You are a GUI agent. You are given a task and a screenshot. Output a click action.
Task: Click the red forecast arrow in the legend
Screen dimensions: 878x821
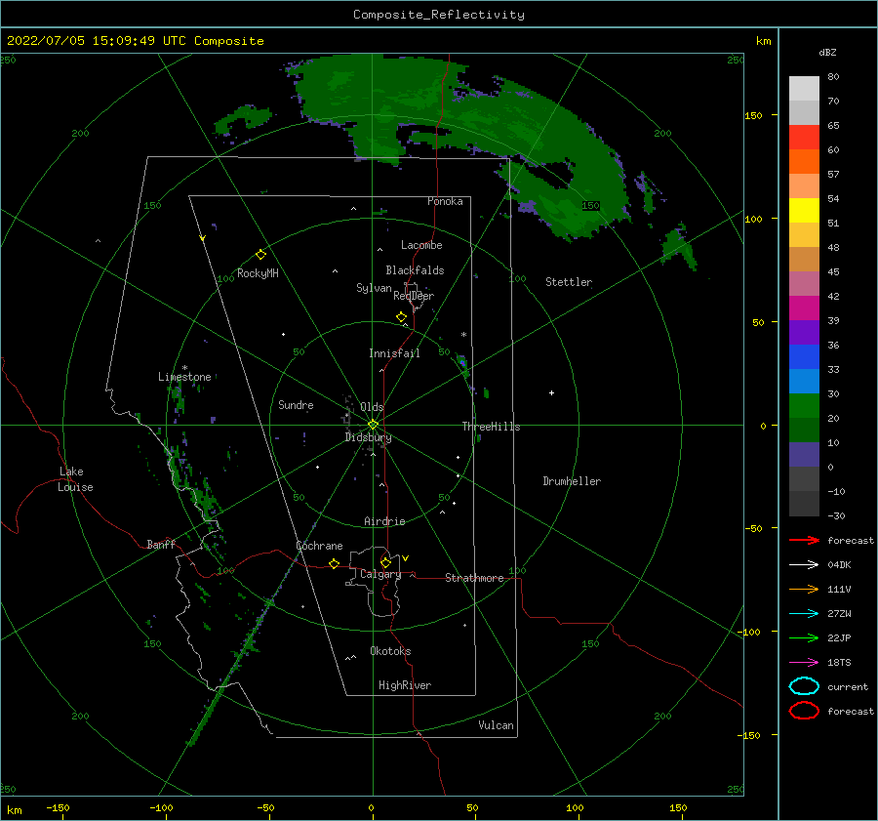(x=804, y=540)
